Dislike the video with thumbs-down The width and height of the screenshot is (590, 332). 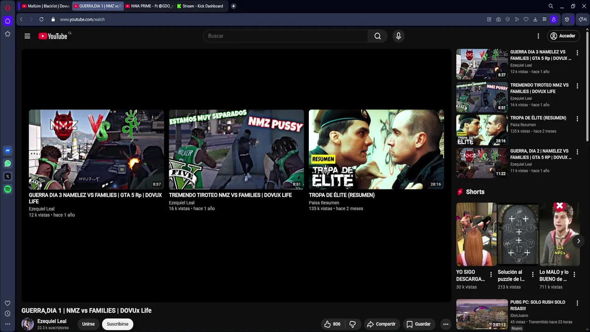click(353, 324)
